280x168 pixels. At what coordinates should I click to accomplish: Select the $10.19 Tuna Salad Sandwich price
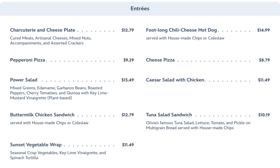tap(264, 115)
